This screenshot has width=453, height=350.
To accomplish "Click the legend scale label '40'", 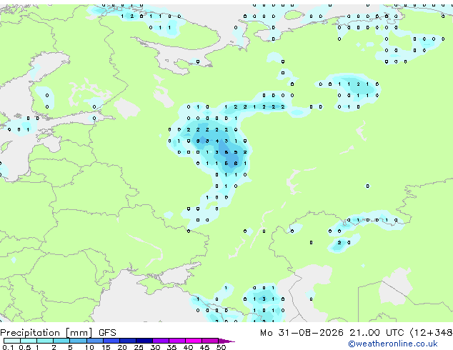I will [188, 347].
